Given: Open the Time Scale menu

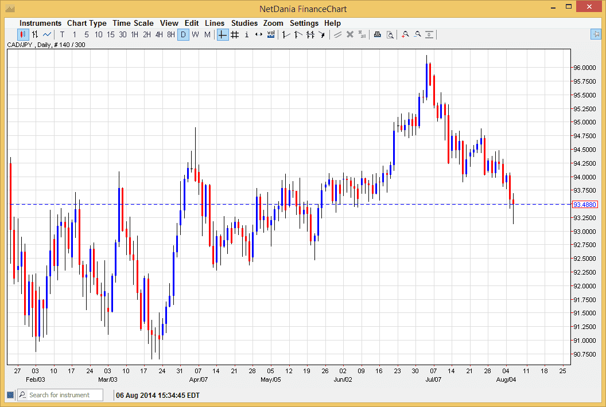Looking at the screenshot, I should pos(133,23).
